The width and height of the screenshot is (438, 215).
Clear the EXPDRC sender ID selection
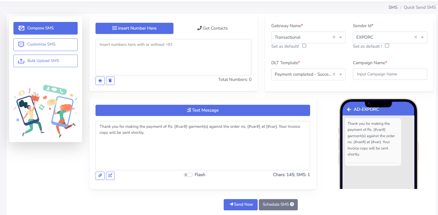pyautogui.click(x=415, y=37)
